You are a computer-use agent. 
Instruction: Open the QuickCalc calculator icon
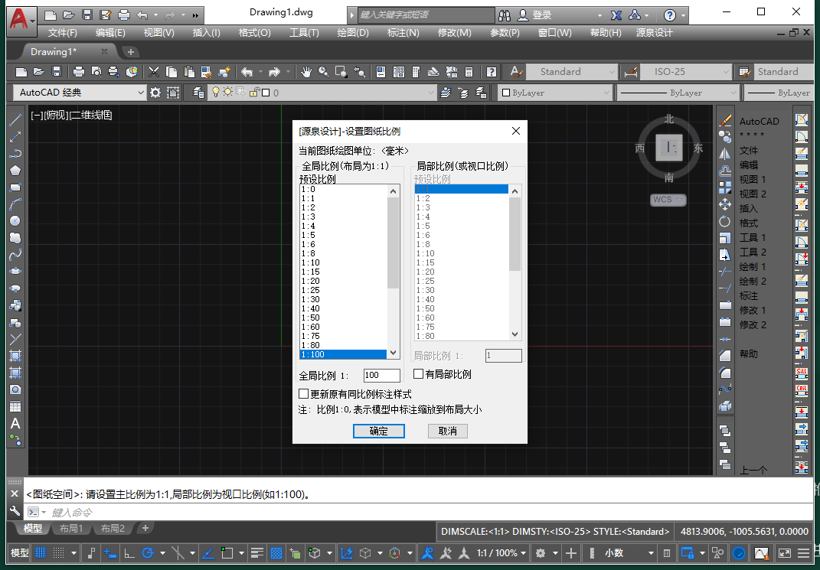coord(469,72)
